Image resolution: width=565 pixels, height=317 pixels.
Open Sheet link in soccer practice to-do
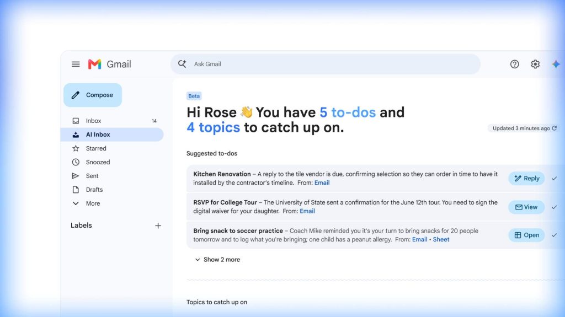[441, 240]
